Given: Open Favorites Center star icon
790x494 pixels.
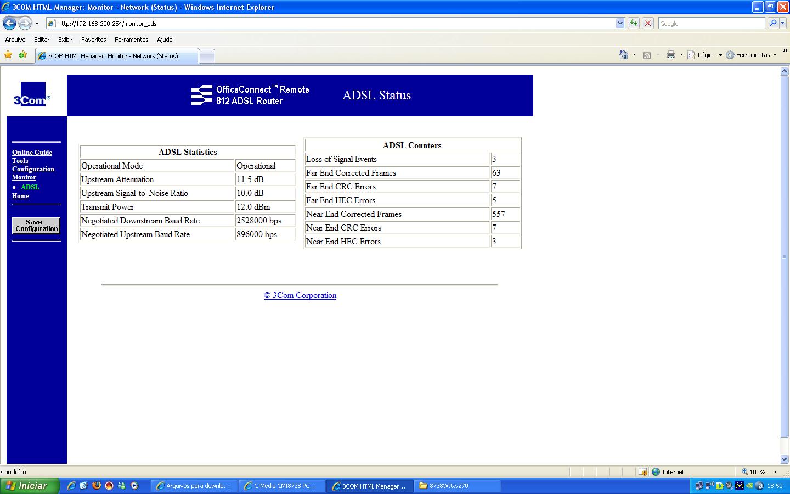Looking at the screenshot, I should [8, 55].
